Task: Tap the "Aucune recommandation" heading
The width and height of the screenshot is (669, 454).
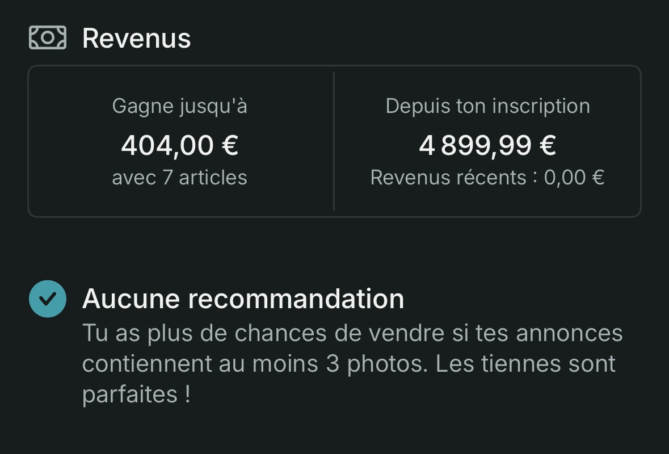Action: [243, 299]
